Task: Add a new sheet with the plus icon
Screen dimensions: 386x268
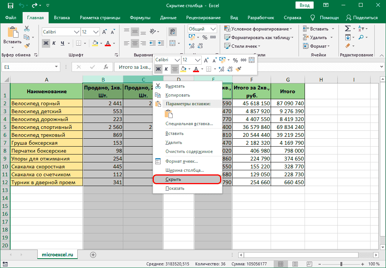Action: (x=93, y=254)
